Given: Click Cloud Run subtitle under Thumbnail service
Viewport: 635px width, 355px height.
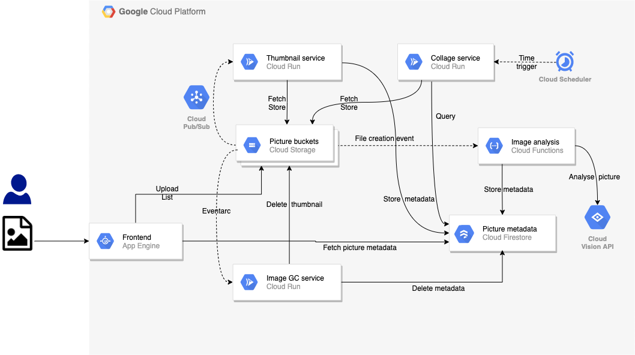Looking at the screenshot, I should coord(283,67).
